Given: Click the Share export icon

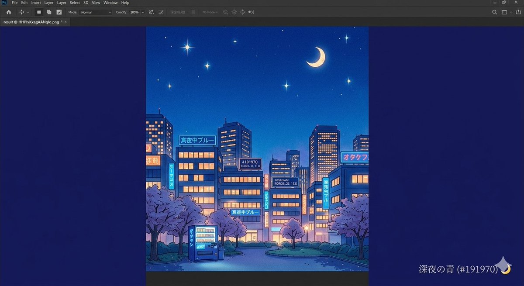Looking at the screenshot, I should [x=517, y=12].
